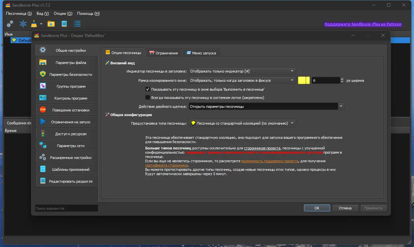
Task: Click the folder with magnifier toolbar icon
Action: (x=51, y=24)
